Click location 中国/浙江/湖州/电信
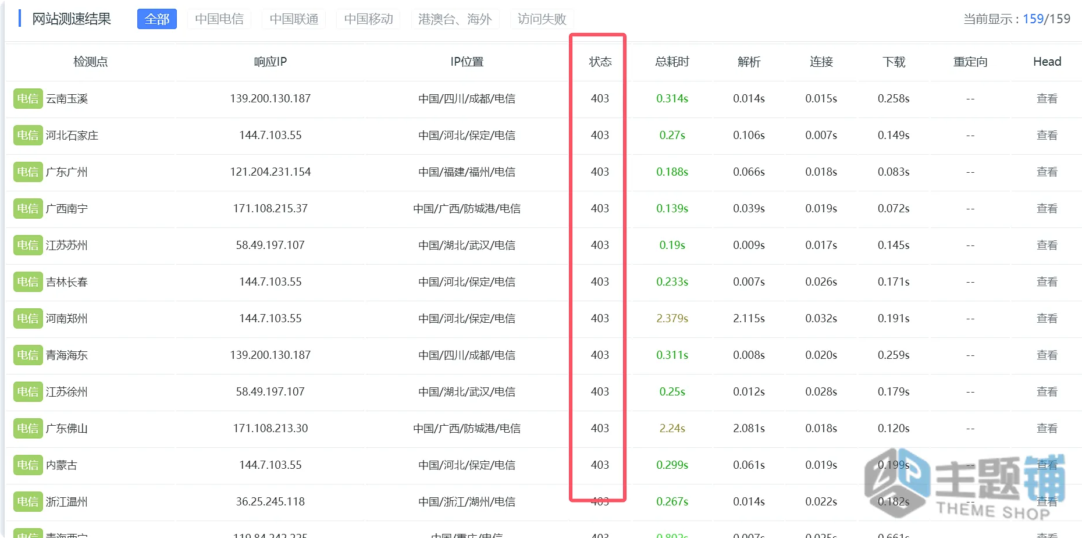This screenshot has width=1082, height=538. click(467, 502)
